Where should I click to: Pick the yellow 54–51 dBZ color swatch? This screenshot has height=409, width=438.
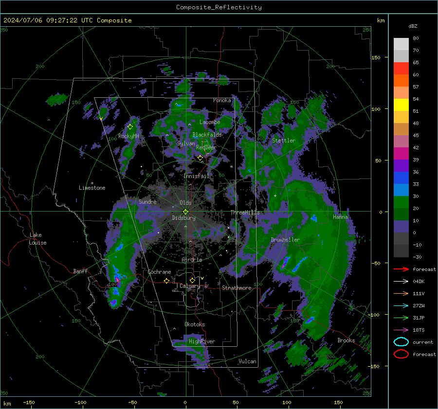coord(401,105)
